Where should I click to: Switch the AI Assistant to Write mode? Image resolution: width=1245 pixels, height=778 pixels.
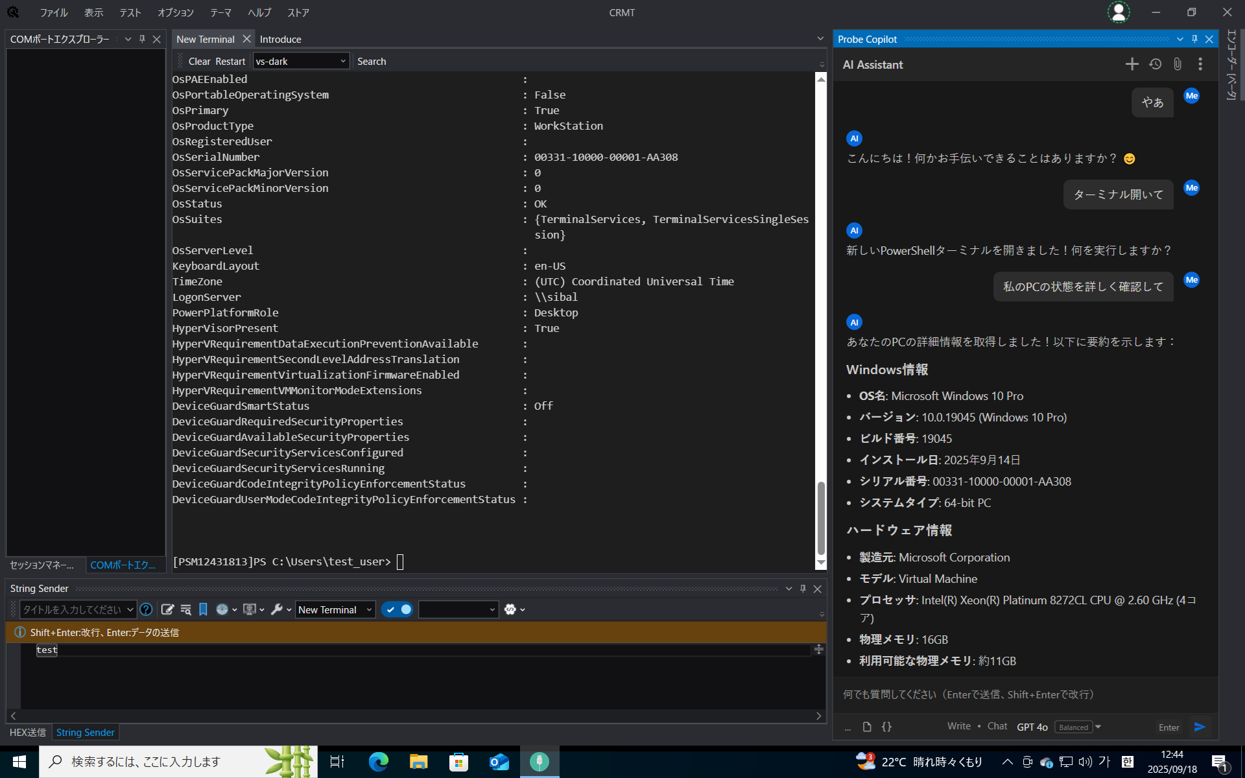[x=958, y=726]
